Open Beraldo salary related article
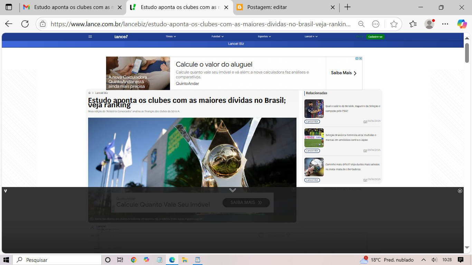472x265 pixels. (x=352, y=109)
